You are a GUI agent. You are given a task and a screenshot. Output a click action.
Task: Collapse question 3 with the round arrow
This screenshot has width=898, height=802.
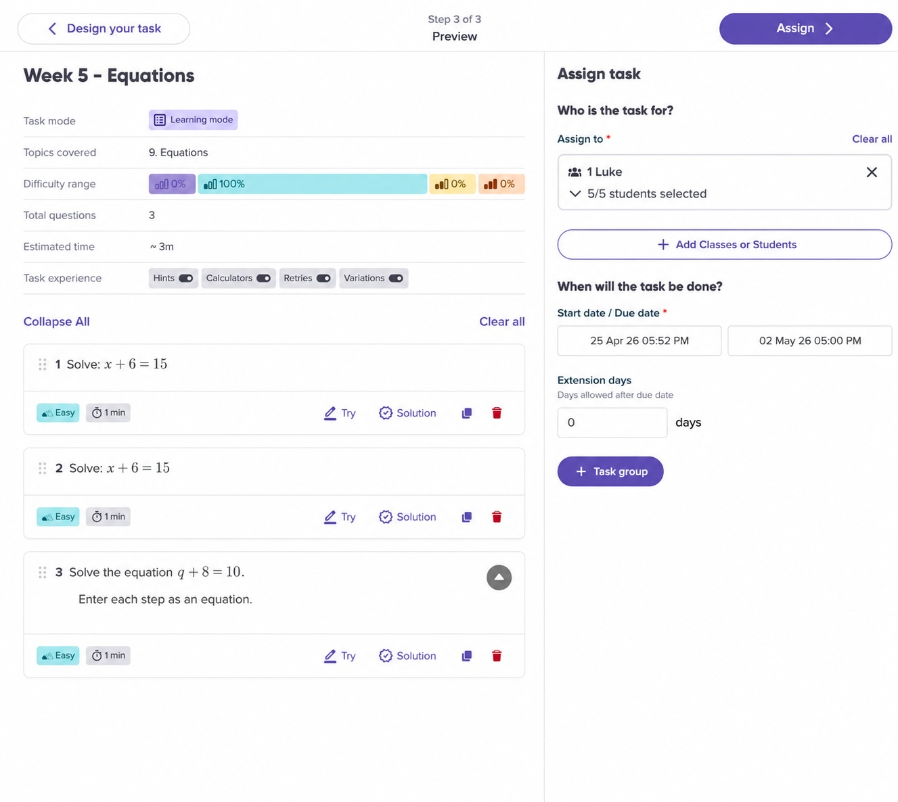(x=499, y=577)
